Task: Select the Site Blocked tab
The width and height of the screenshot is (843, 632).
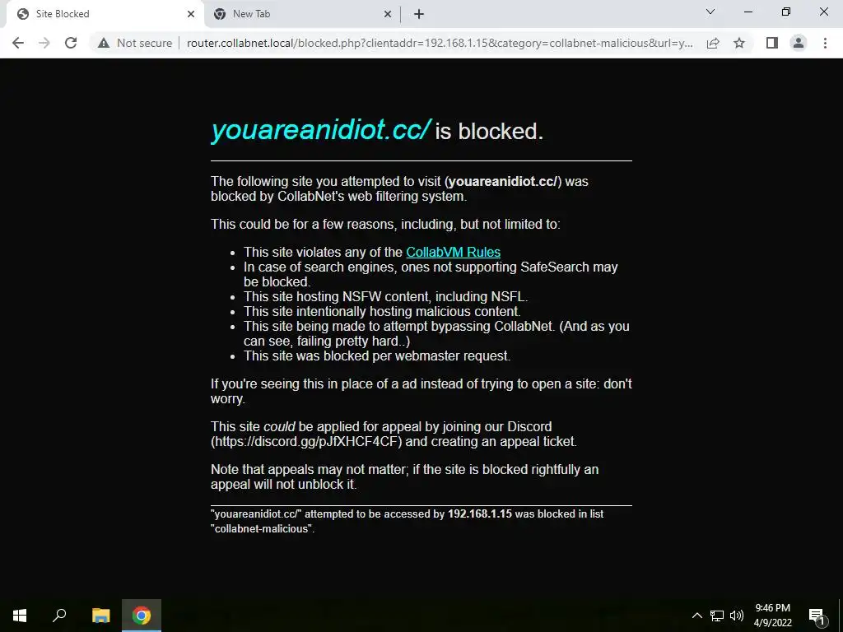Action: [105, 14]
